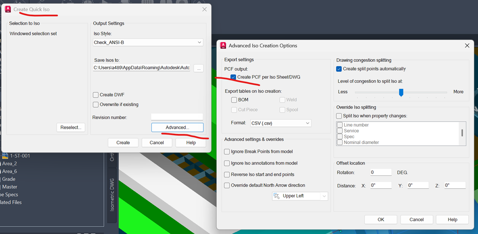Check Line number in split property list
478x234 pixels.
tap(339, 125)
